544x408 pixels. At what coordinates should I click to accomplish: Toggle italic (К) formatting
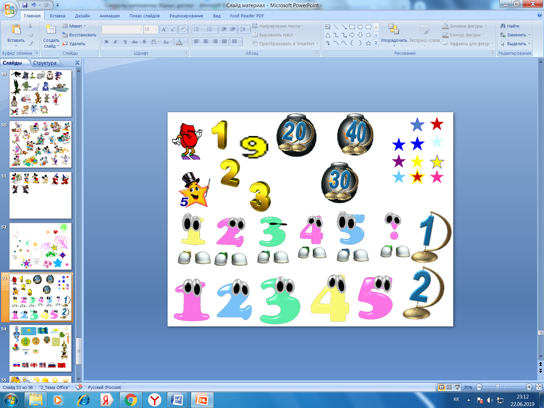pyautogui.click(x=116, y=42)
